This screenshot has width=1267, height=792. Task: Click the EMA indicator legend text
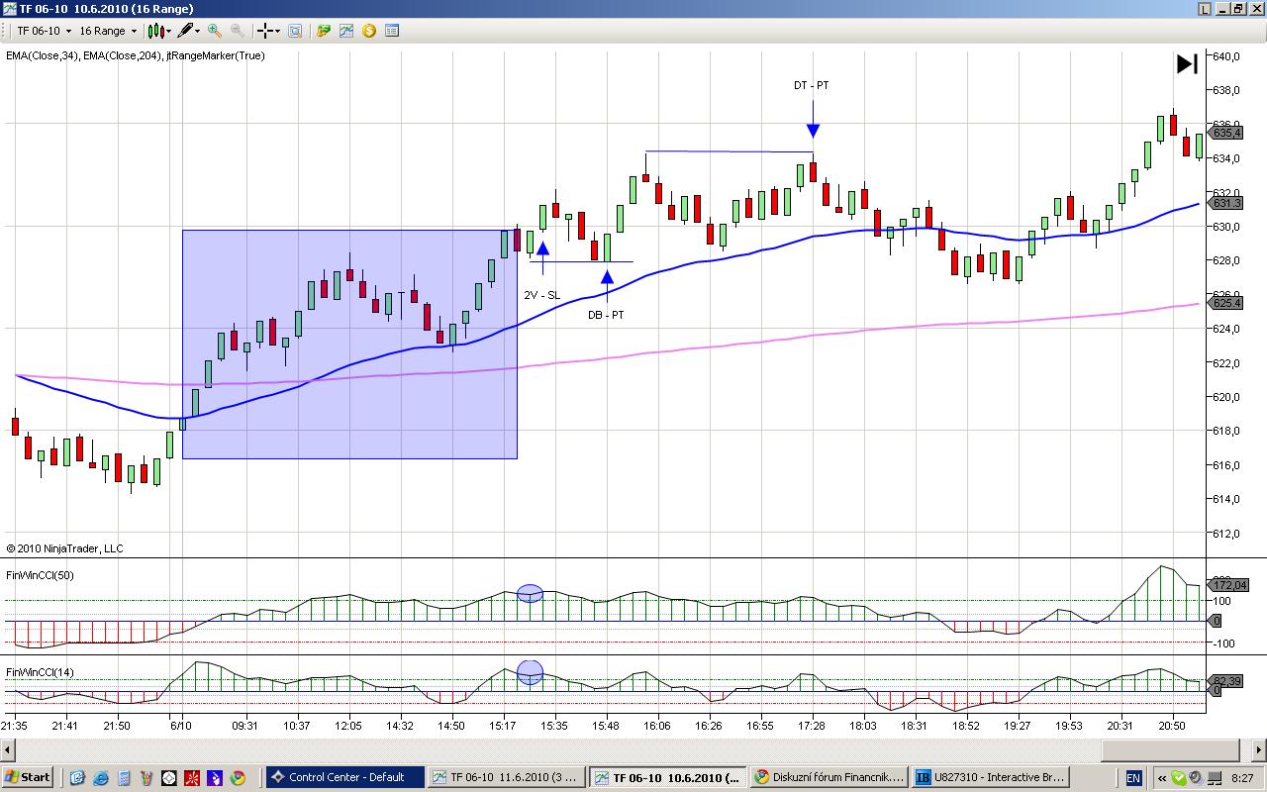point(136,55)
